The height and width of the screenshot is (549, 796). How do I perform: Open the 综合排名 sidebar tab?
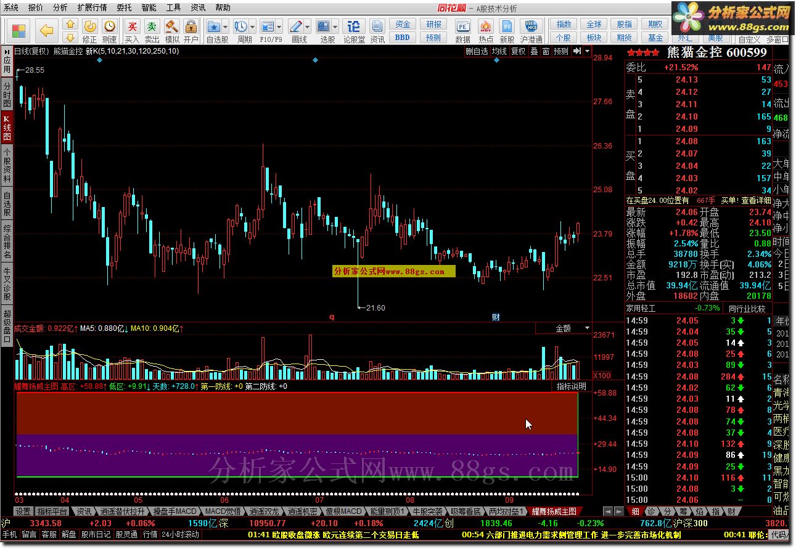(x=7, y=242)
